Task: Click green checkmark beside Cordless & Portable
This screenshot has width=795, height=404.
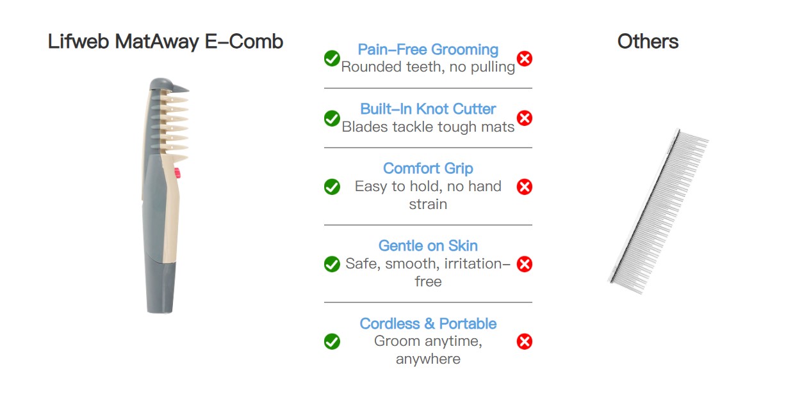Action: [332, 341]
